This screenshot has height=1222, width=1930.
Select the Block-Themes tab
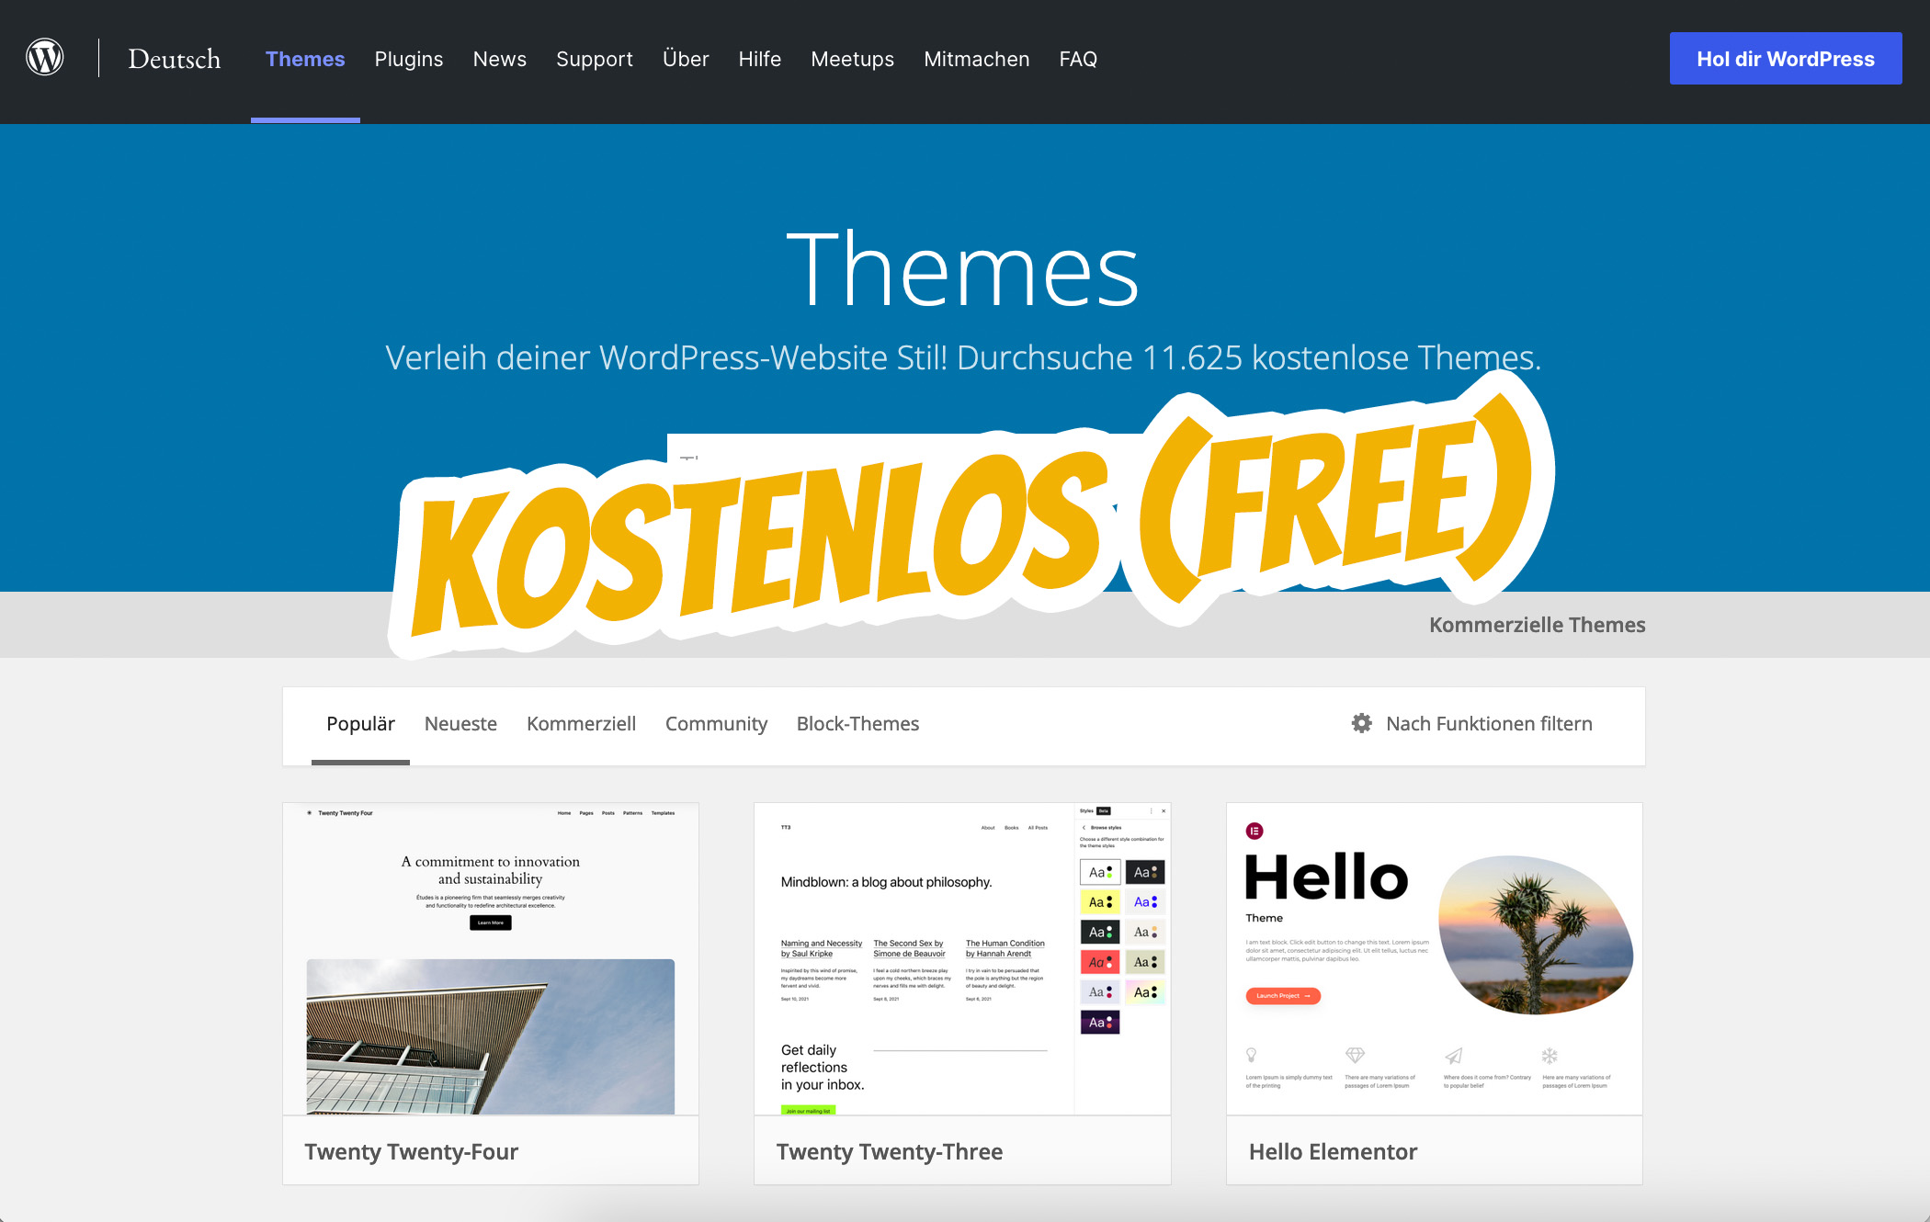857,724
